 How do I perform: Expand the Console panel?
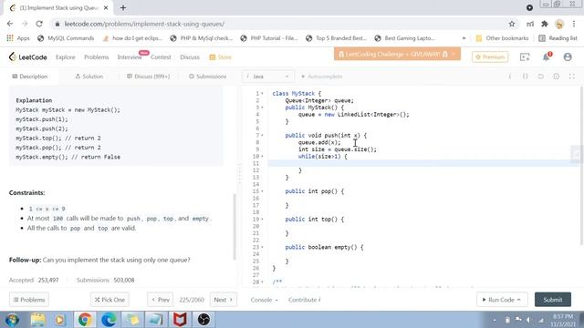click(x=264, y=300)
